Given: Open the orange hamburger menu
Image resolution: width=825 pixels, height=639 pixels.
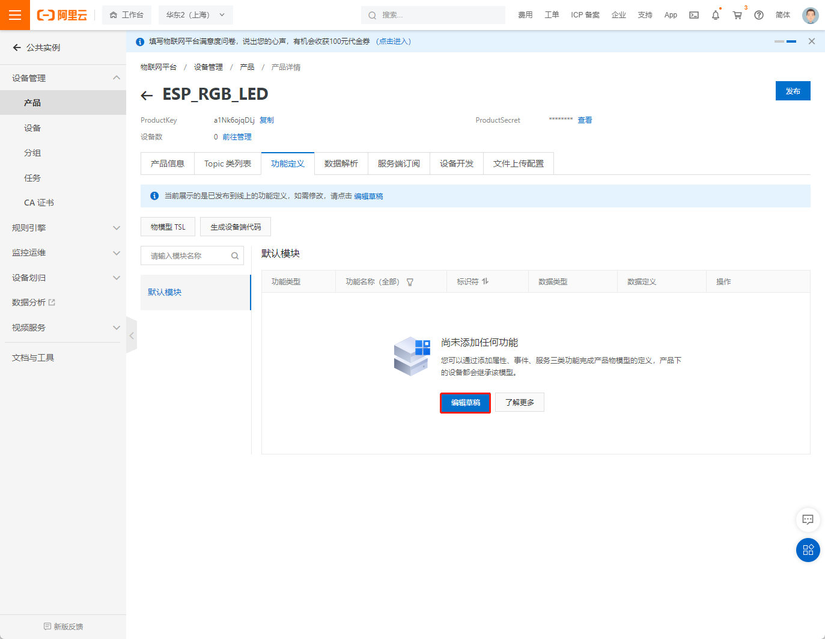Looking at the screenshot, I should click(15, 15).
